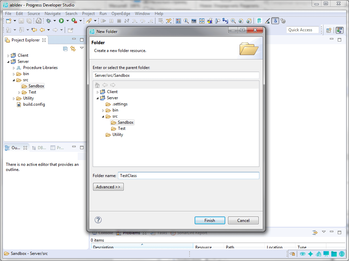
Task: Click the pen-nib tool icon in toolbar
Action: click(89, 21)
